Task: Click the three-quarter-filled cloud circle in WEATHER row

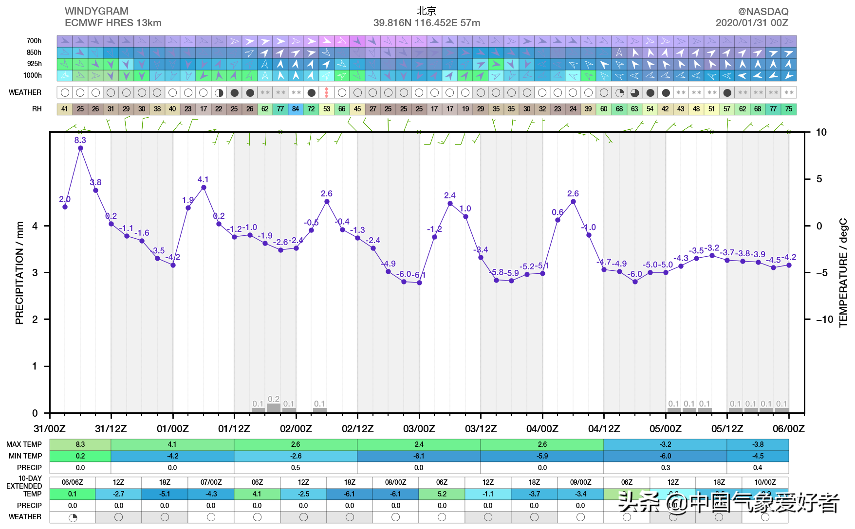Action: pos(634,92)
